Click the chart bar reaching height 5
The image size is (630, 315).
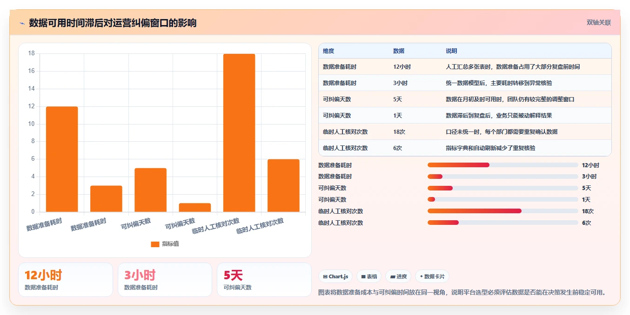point(150,190)
